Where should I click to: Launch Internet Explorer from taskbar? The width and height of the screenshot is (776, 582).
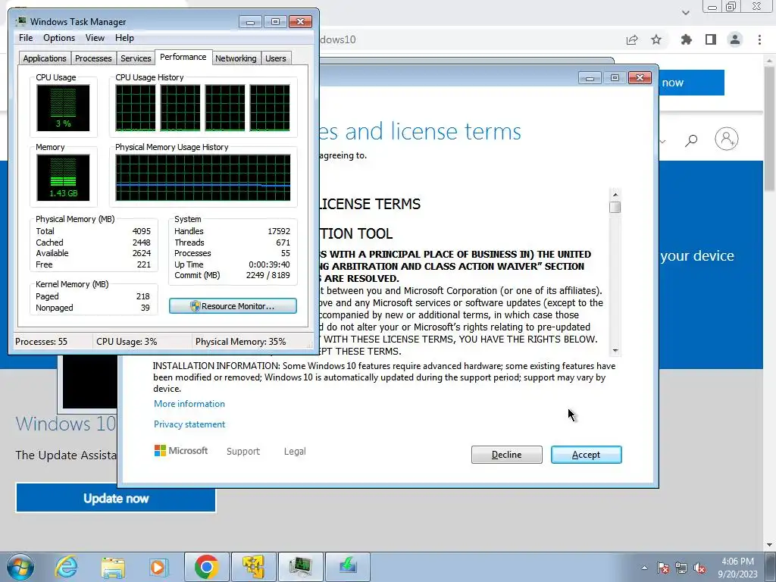67,567
